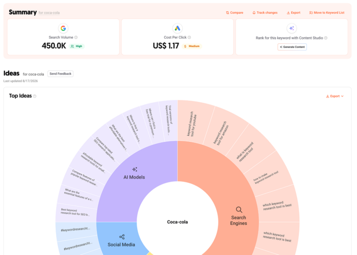The width and height of the screenshot is (357, 255).
Task: Click the US$ 1.17 cost value
Action: 166,46
